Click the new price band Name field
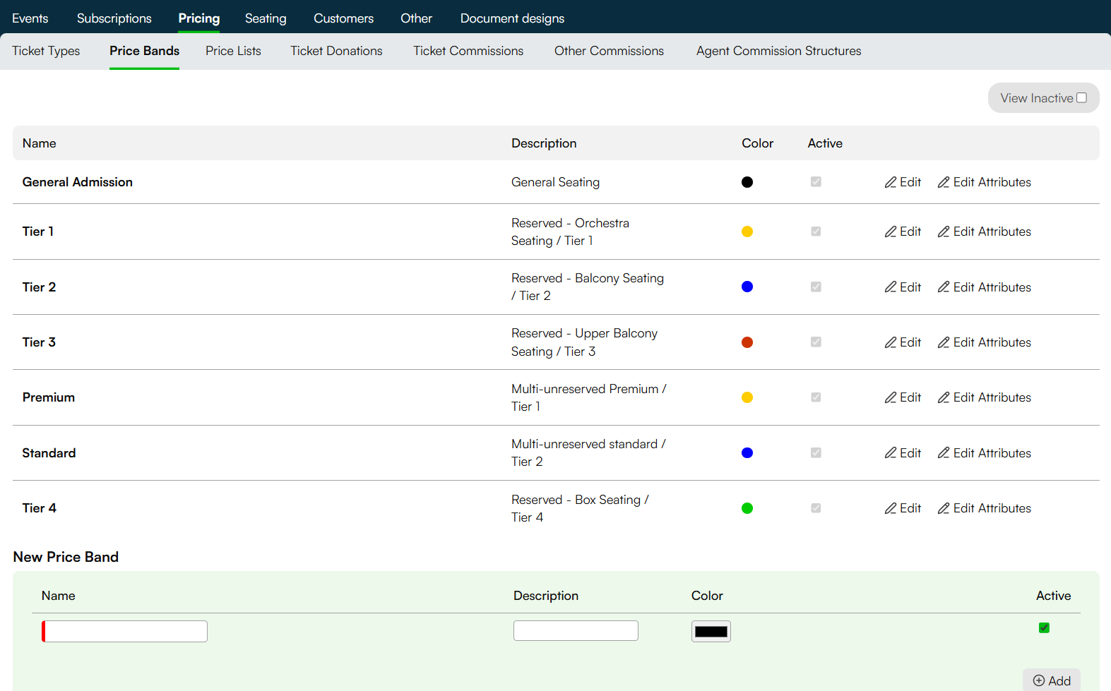Viewport: 1111px width, 691px height. click(124, 631)
